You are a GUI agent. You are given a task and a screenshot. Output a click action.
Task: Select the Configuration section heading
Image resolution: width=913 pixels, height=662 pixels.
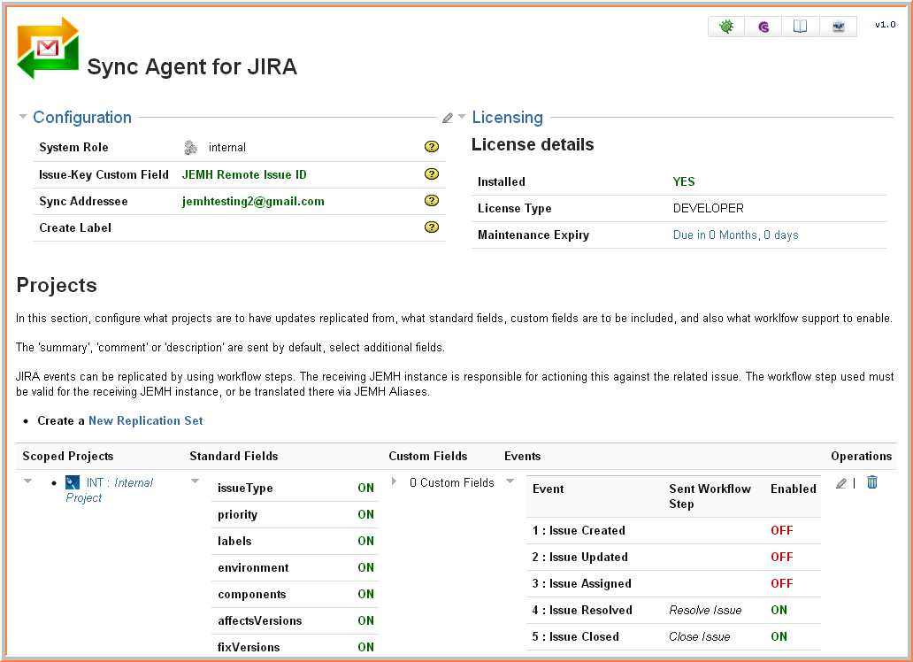pyautogui.click(x=82, y=117)
